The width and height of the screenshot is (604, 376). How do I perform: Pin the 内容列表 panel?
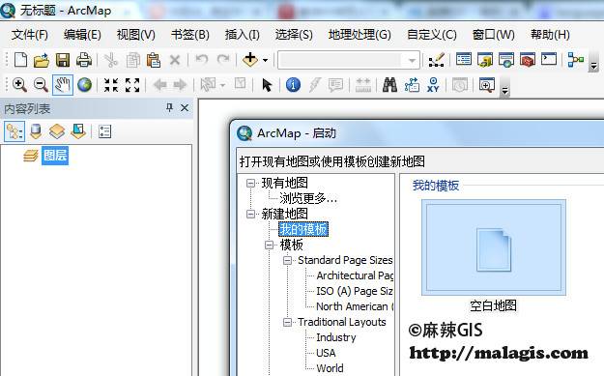click(x=169, y=108)
